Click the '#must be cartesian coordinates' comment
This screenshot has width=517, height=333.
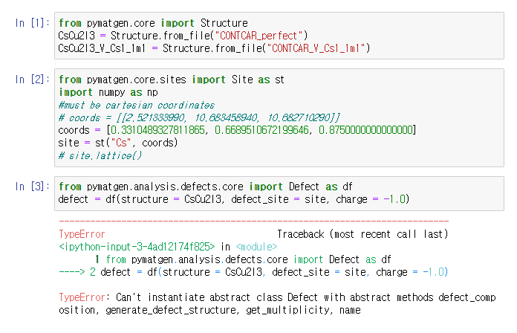point(136,105)
